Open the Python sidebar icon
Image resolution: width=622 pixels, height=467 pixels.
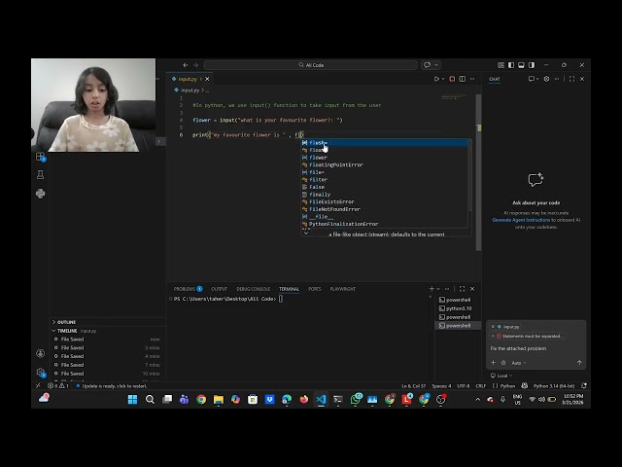tap(41, 194)
